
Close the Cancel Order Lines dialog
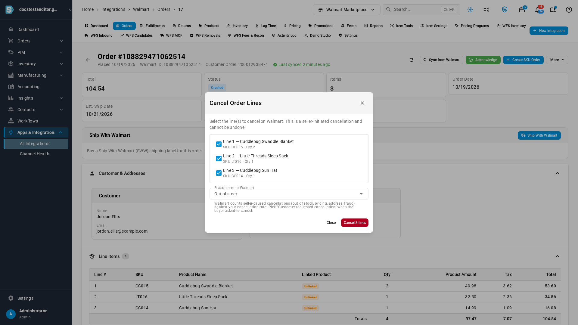[x=362, y=103]
